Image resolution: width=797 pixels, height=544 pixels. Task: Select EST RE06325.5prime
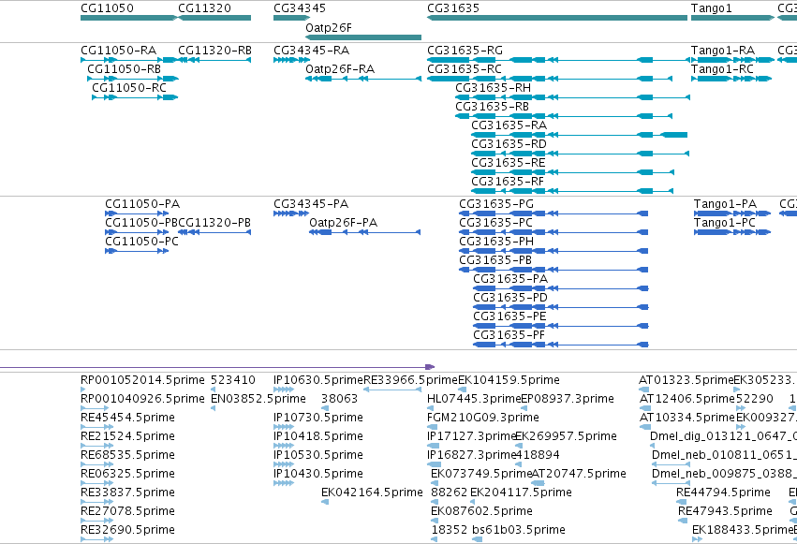(x=127, y=474)
